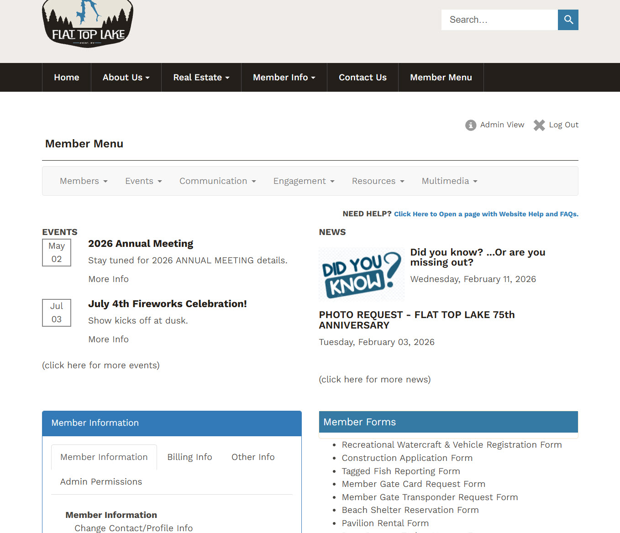620x533 pixels.
Task: Click the Jul 03 event date box
Action: point(57,313)
